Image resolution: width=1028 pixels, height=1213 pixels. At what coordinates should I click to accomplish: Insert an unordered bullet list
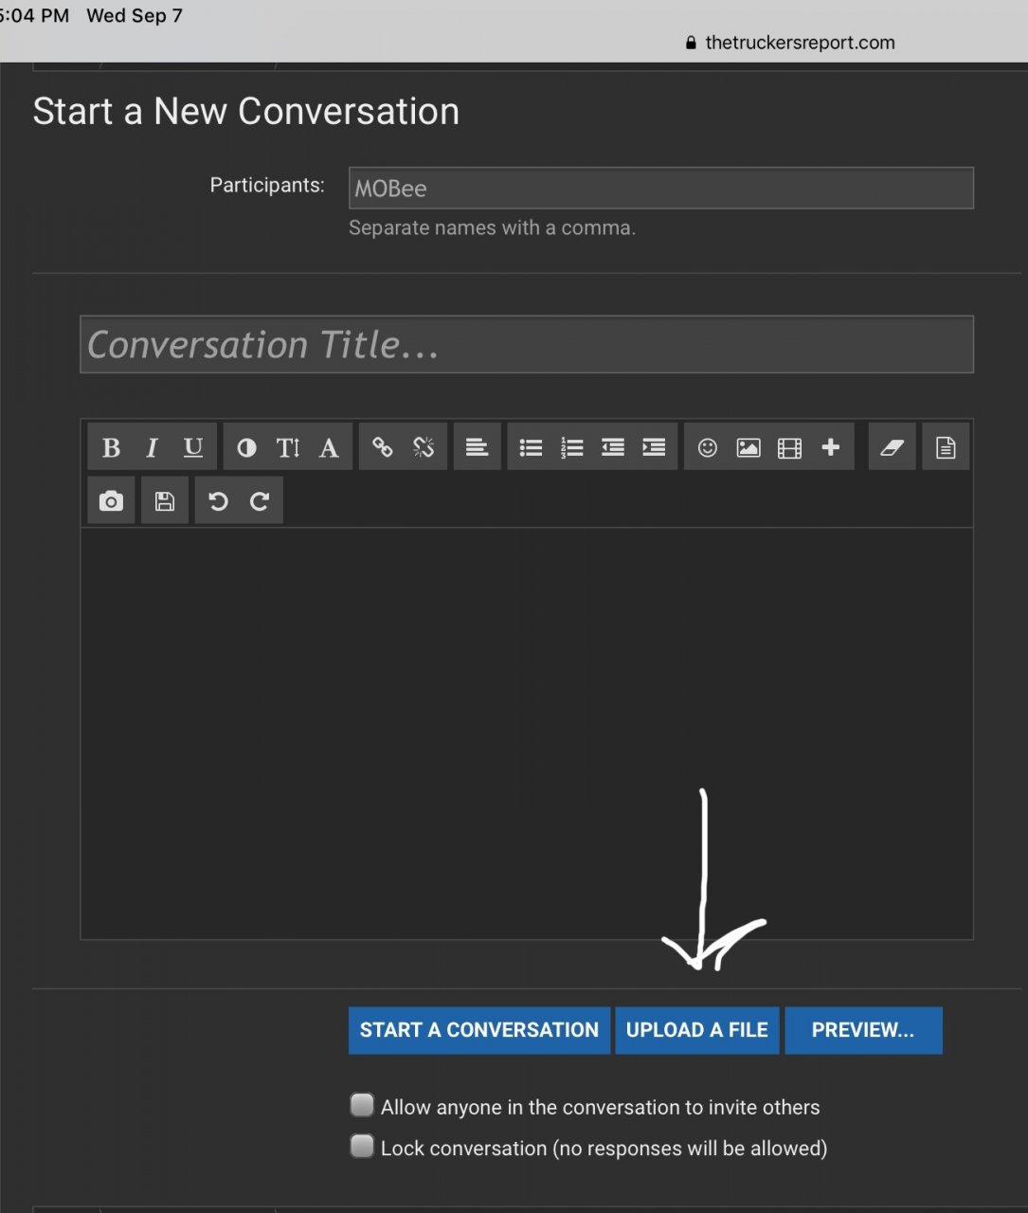(x=531, y=447)
